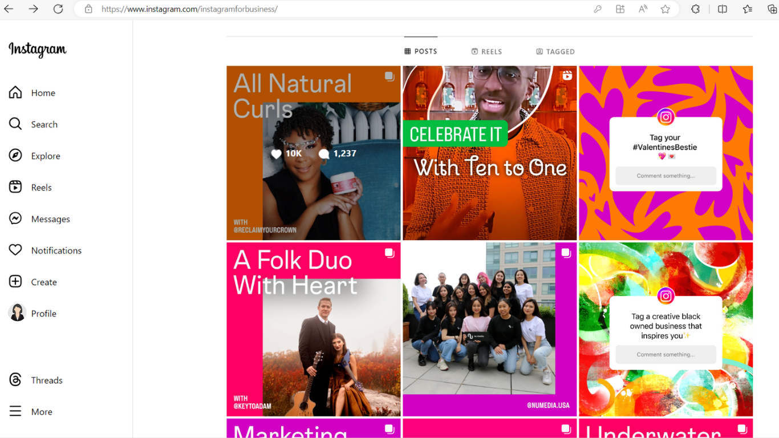Image resolution: width=779 pixels, height=438 pixels.
Task: Open the Messages messenger icon
Action: pyautogui.click(x=15, y=218)
